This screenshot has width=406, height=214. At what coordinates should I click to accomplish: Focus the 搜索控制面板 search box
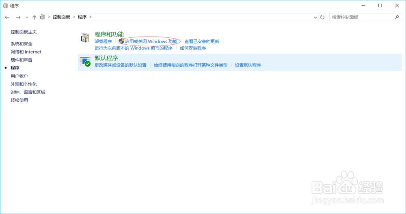366,17
